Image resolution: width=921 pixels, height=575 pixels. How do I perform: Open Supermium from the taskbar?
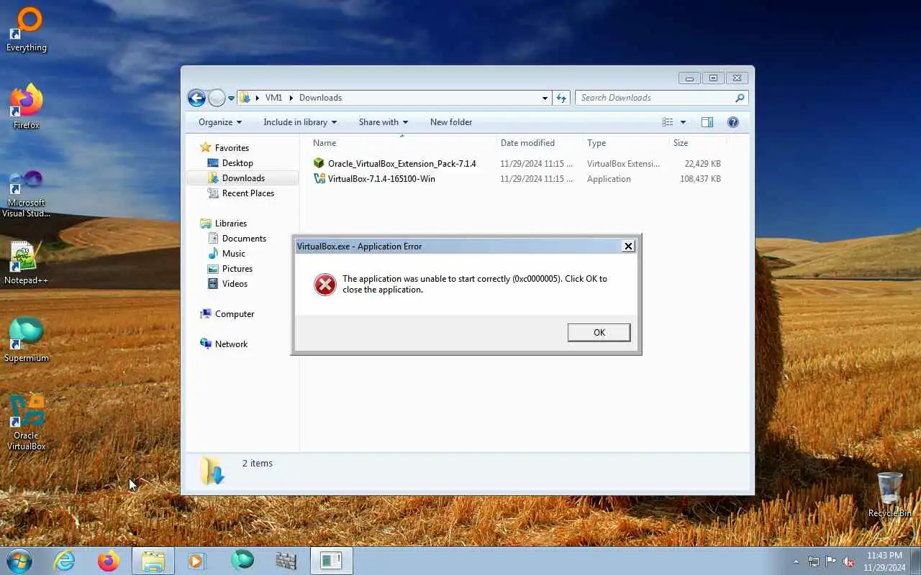click(x=242, y=561)
